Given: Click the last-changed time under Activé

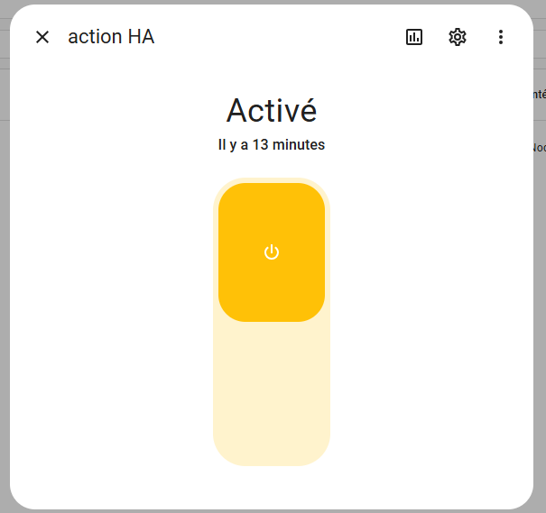Looking at the screenshot, I should pyautogui.click(x=272, y=144).
